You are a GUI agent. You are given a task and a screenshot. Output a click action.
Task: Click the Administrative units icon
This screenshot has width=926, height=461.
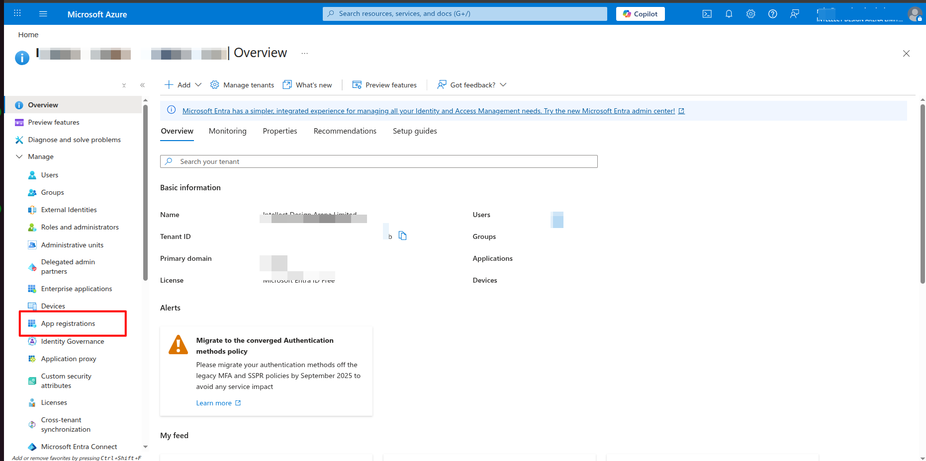32,245
